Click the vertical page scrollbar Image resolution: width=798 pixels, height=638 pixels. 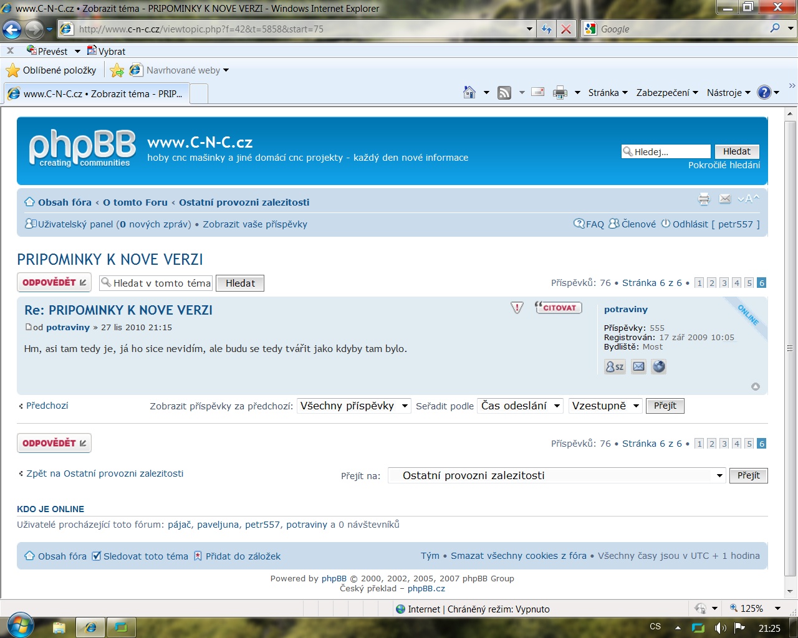(x=790, y=349)
